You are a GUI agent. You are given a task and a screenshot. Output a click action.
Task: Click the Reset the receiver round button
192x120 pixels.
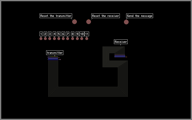(x=88, y=22)
